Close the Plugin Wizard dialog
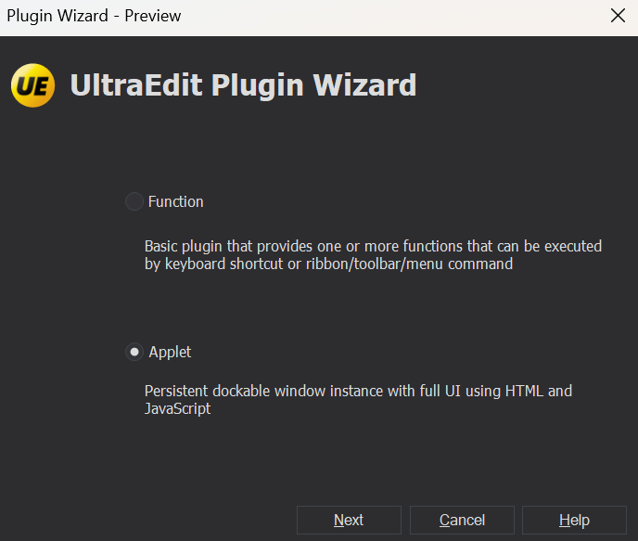The width and height of the screenshot is (638, 541). point(618,16)
